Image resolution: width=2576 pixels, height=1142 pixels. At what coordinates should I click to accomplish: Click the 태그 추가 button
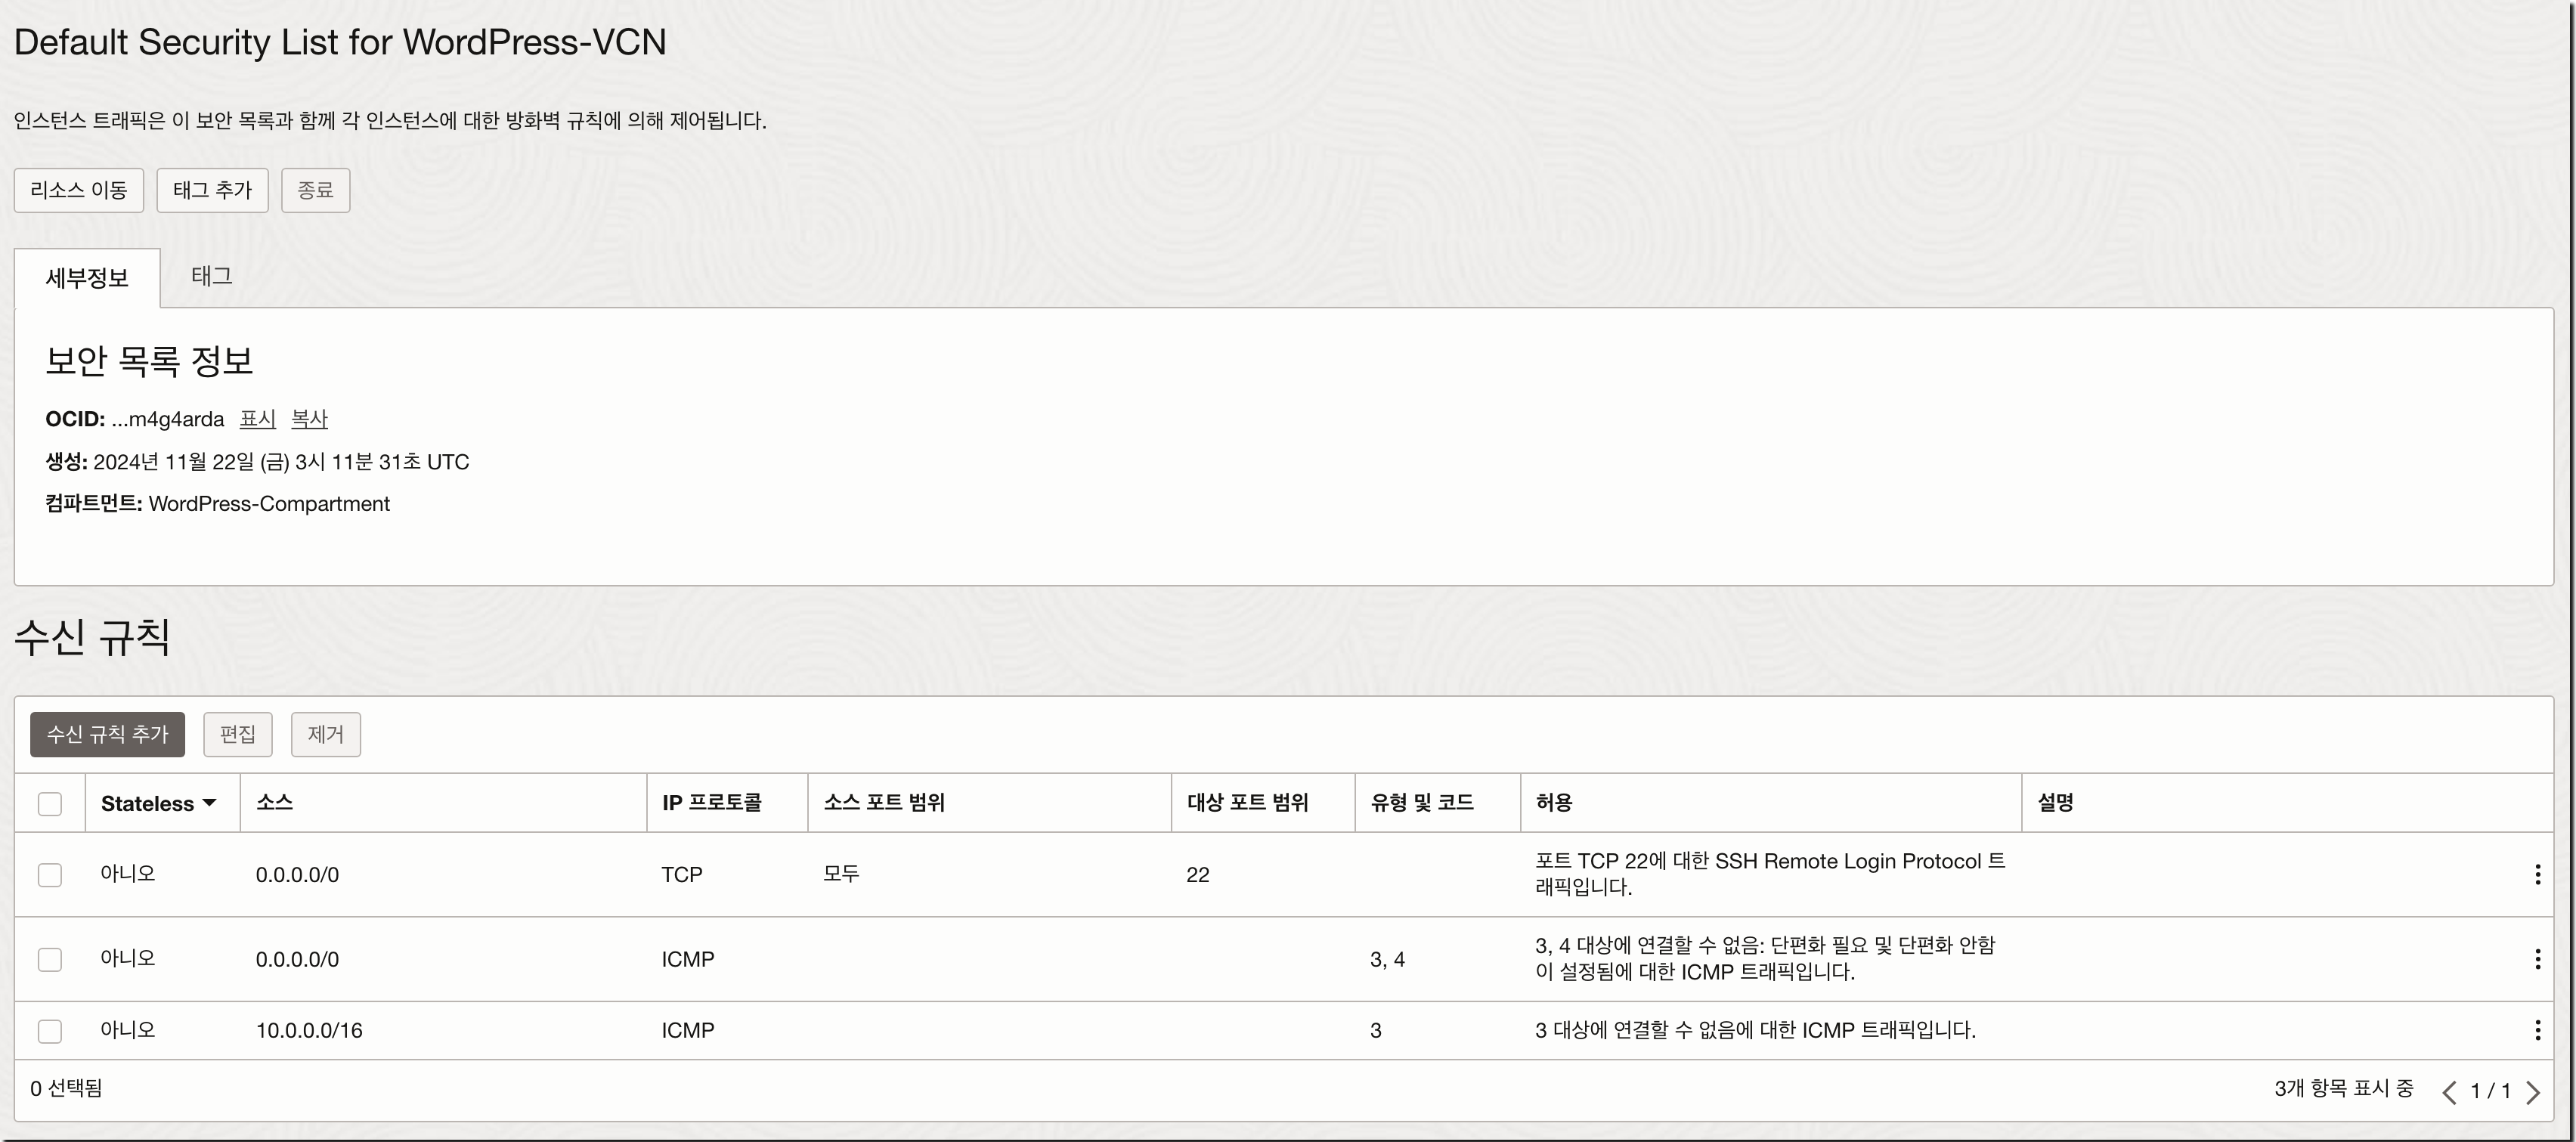point(212,190)
